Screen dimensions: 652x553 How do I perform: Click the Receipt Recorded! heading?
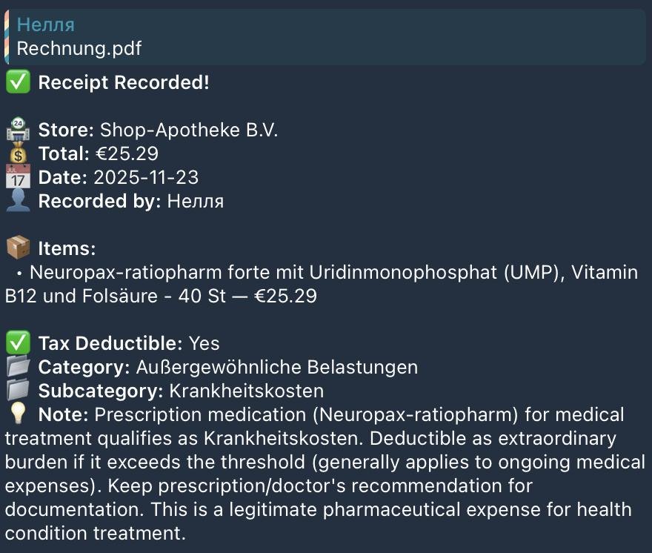(124, 82)
